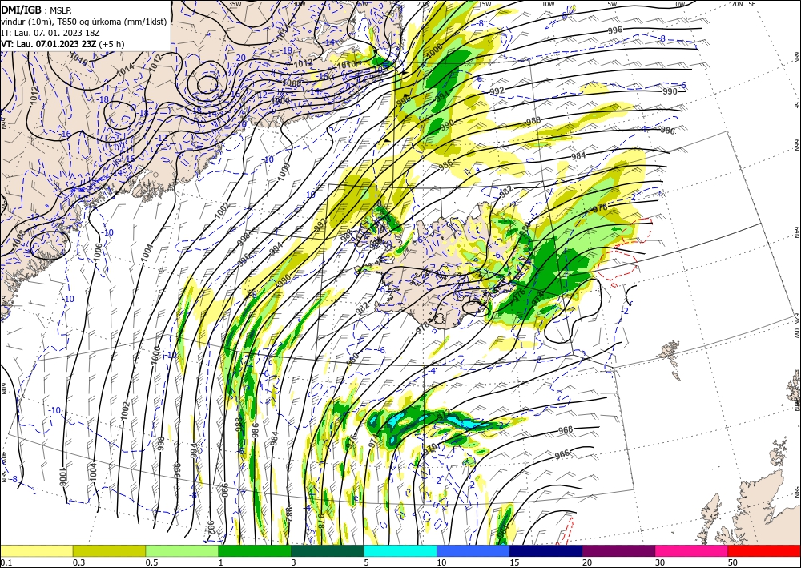Click the olive yellow 0.3–0.5 legend swatch
This screenshot has width=801, height=568.
(x=109, y=550)
